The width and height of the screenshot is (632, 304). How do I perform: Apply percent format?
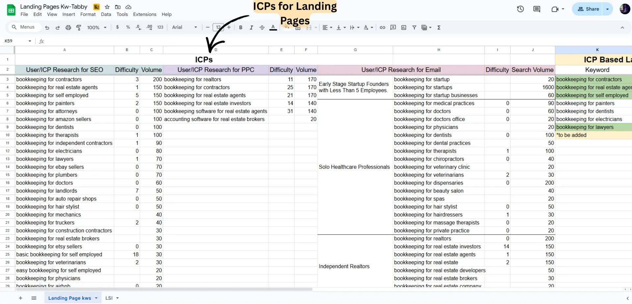pyautogui.click(x=128, y=27)
